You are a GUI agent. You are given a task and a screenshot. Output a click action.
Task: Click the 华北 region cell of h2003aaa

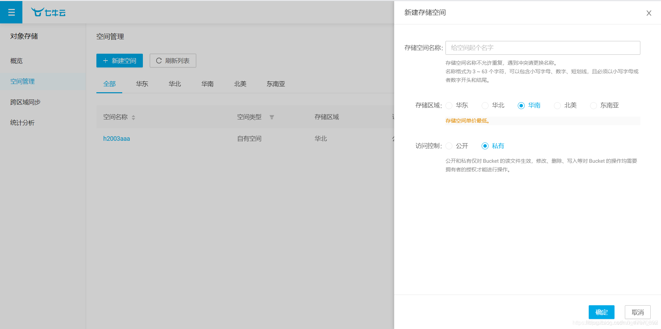(321, 139)
